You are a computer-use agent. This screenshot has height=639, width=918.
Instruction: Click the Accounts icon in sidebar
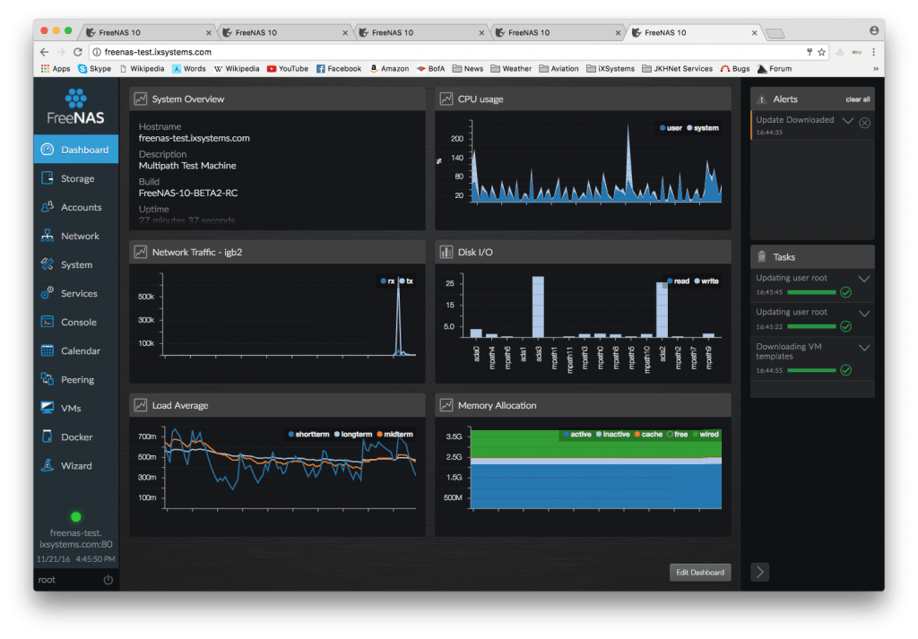pos(48,207)
